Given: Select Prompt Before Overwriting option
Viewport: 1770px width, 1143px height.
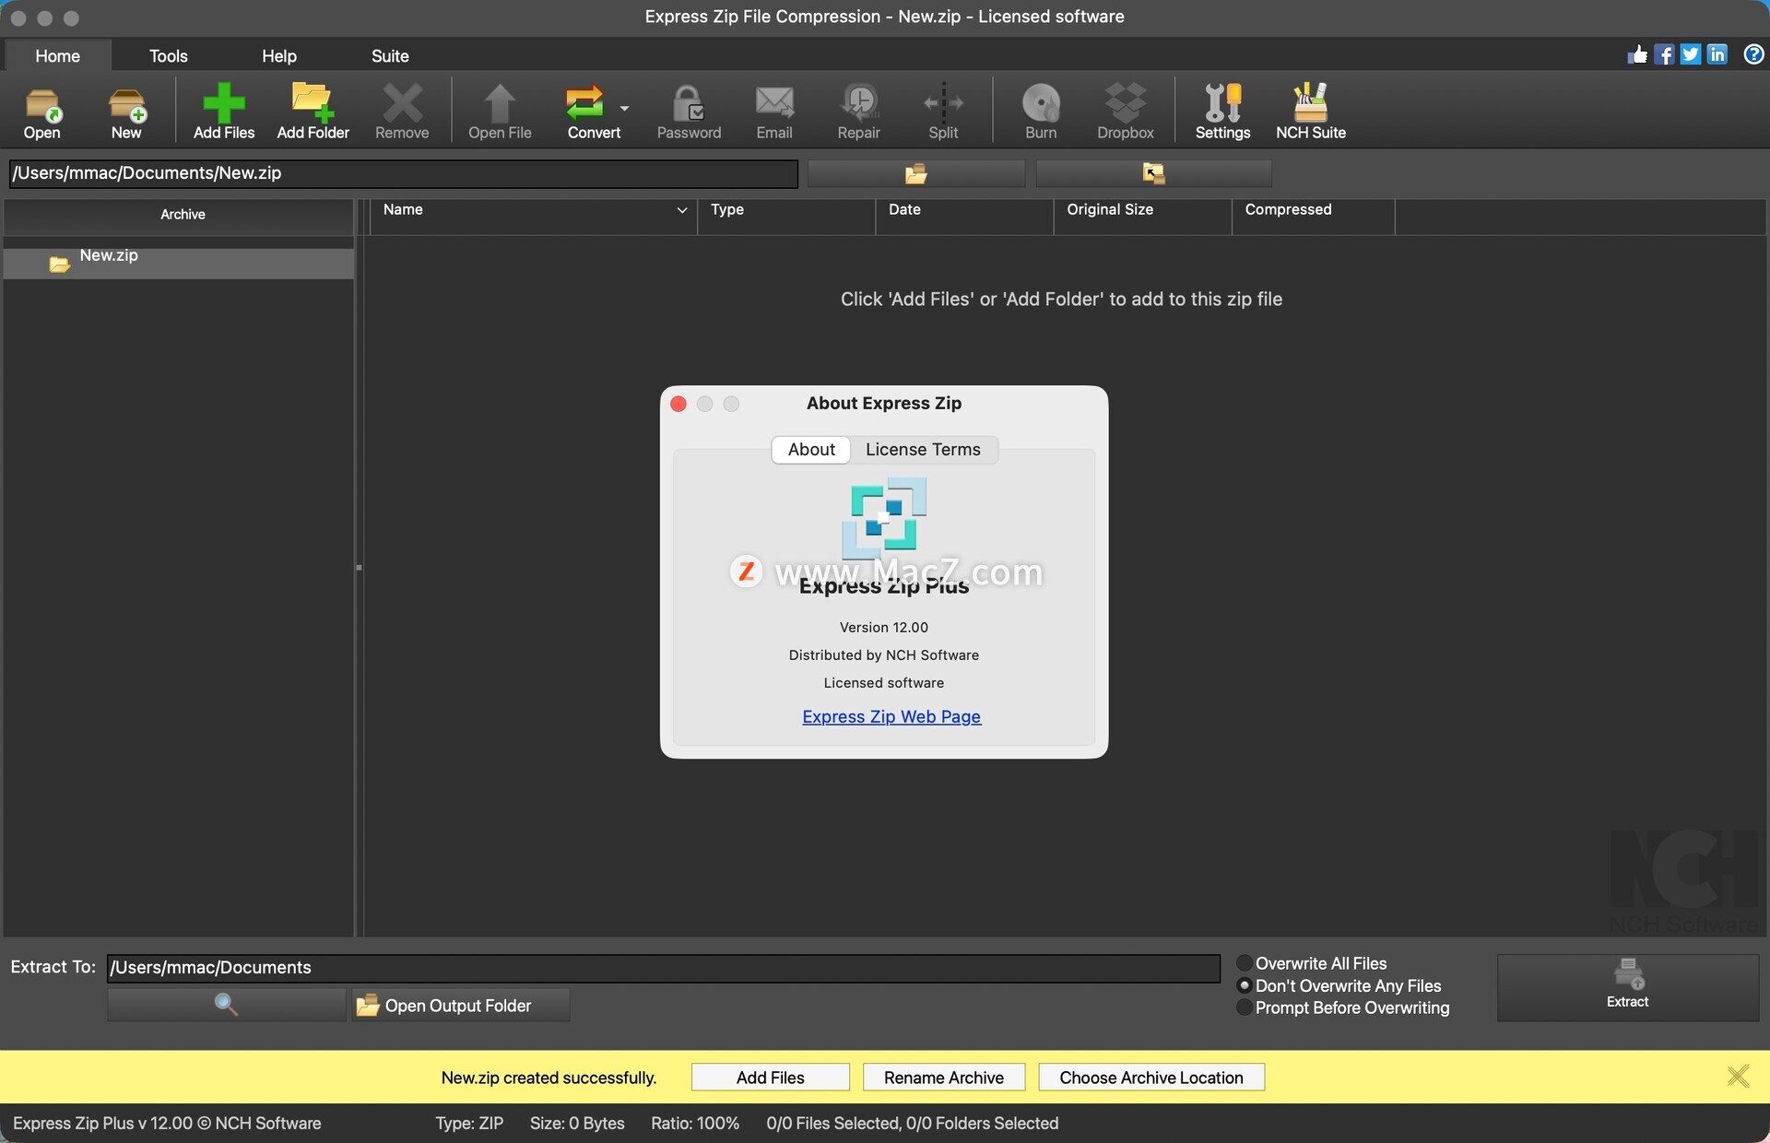Looking at the screenshot, I should click(1245, 1007).
